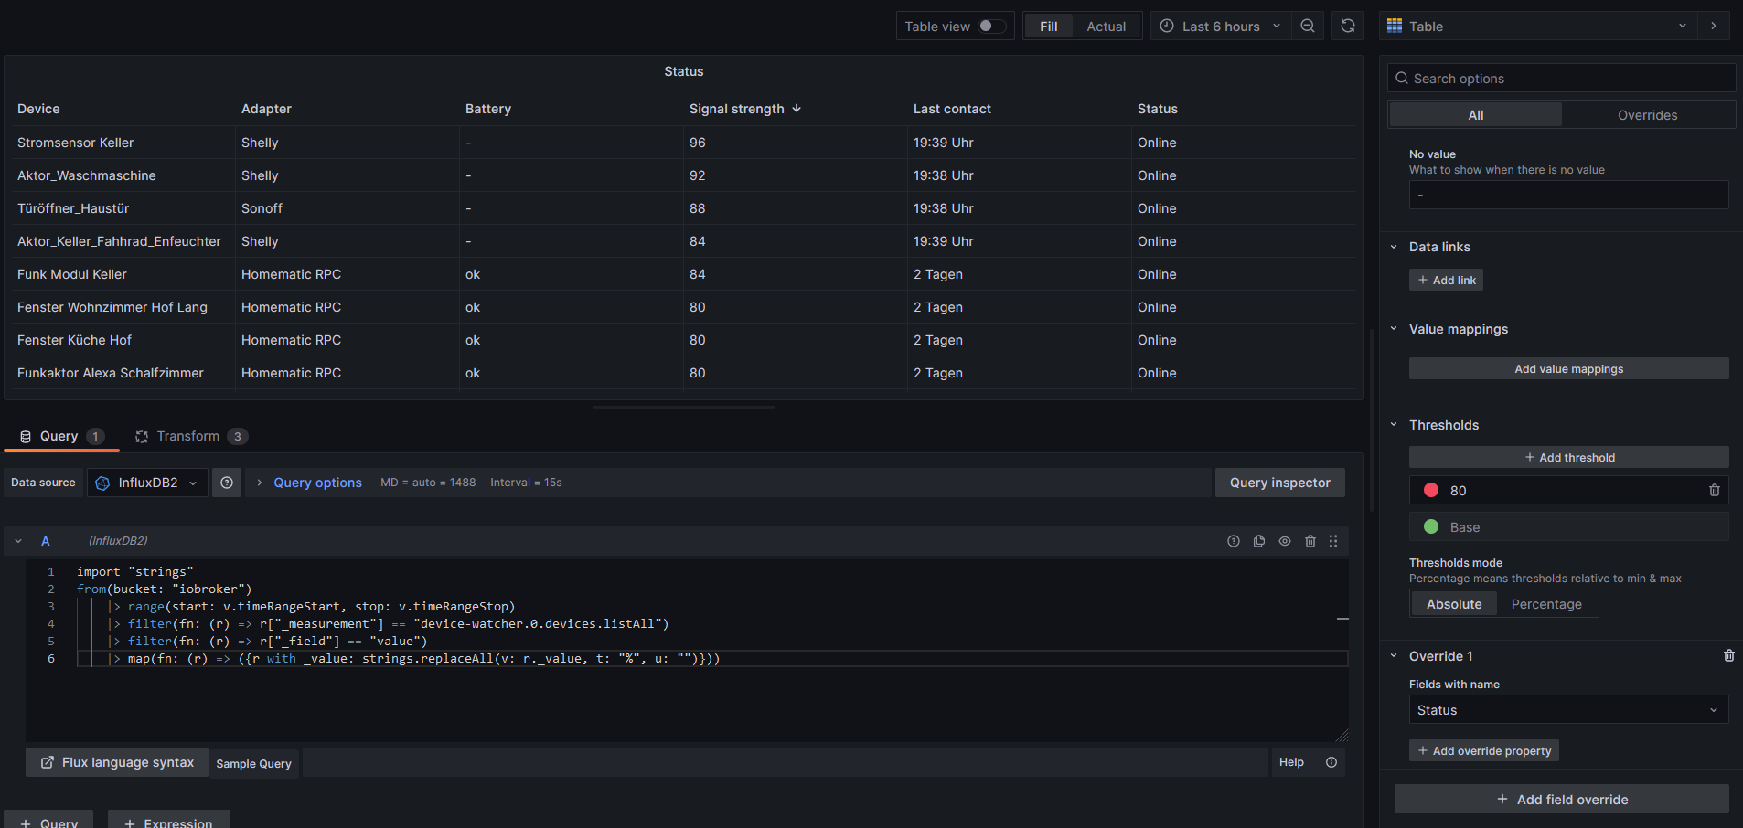The width and height of the screenshot is (1743, 828).
Task: Select Fill sizing option
Action: click(x=1049, y=27)
